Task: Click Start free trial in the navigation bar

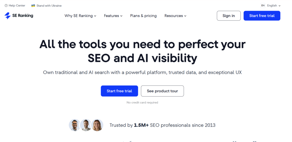Action: 262,16
